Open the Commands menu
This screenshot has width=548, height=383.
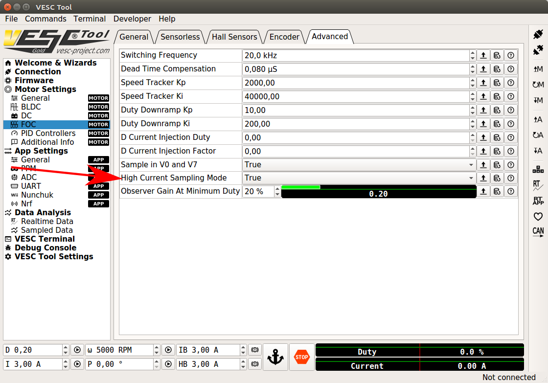[46, 19]
